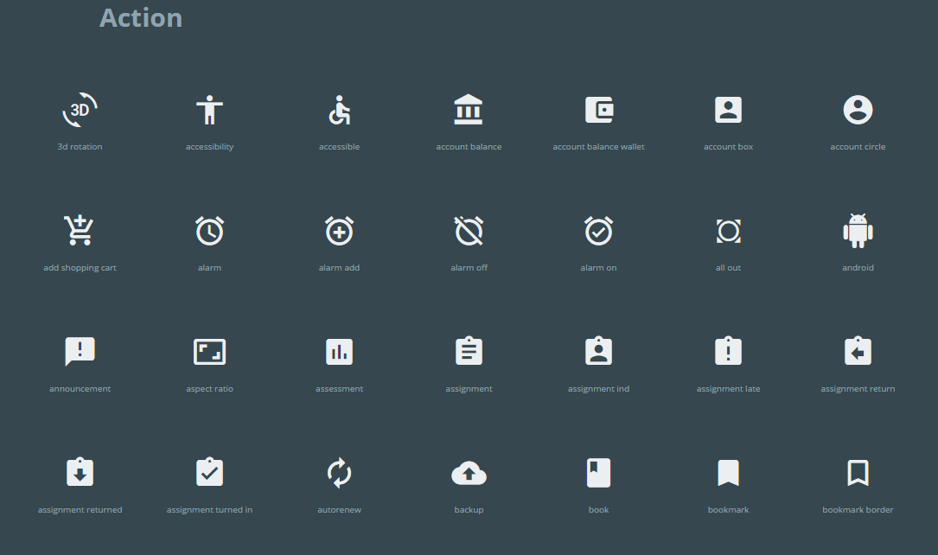Viewport: 938px width, 555px height.
Task: Click the backup cloud icon
Action: coord(469,473)
